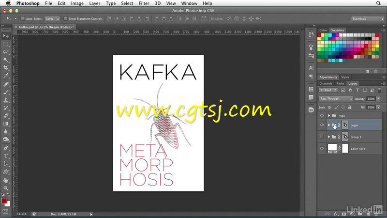Click the lock all icon in Layers
This screenshot has height=218, width=387.
click(x=349, y=107)
